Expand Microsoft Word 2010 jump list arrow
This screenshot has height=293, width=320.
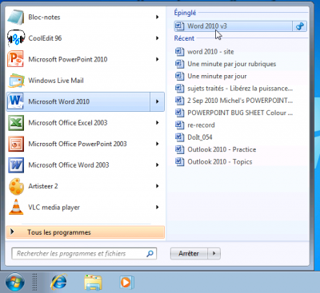click(157, 101)
